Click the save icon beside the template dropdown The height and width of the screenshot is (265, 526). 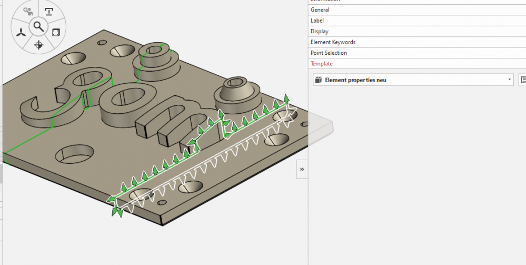coord(523,80)
